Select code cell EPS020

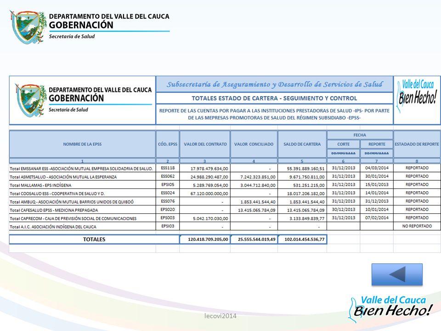[x=168, y=210]
